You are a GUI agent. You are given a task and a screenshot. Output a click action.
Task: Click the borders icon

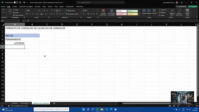tap(37, 14)
